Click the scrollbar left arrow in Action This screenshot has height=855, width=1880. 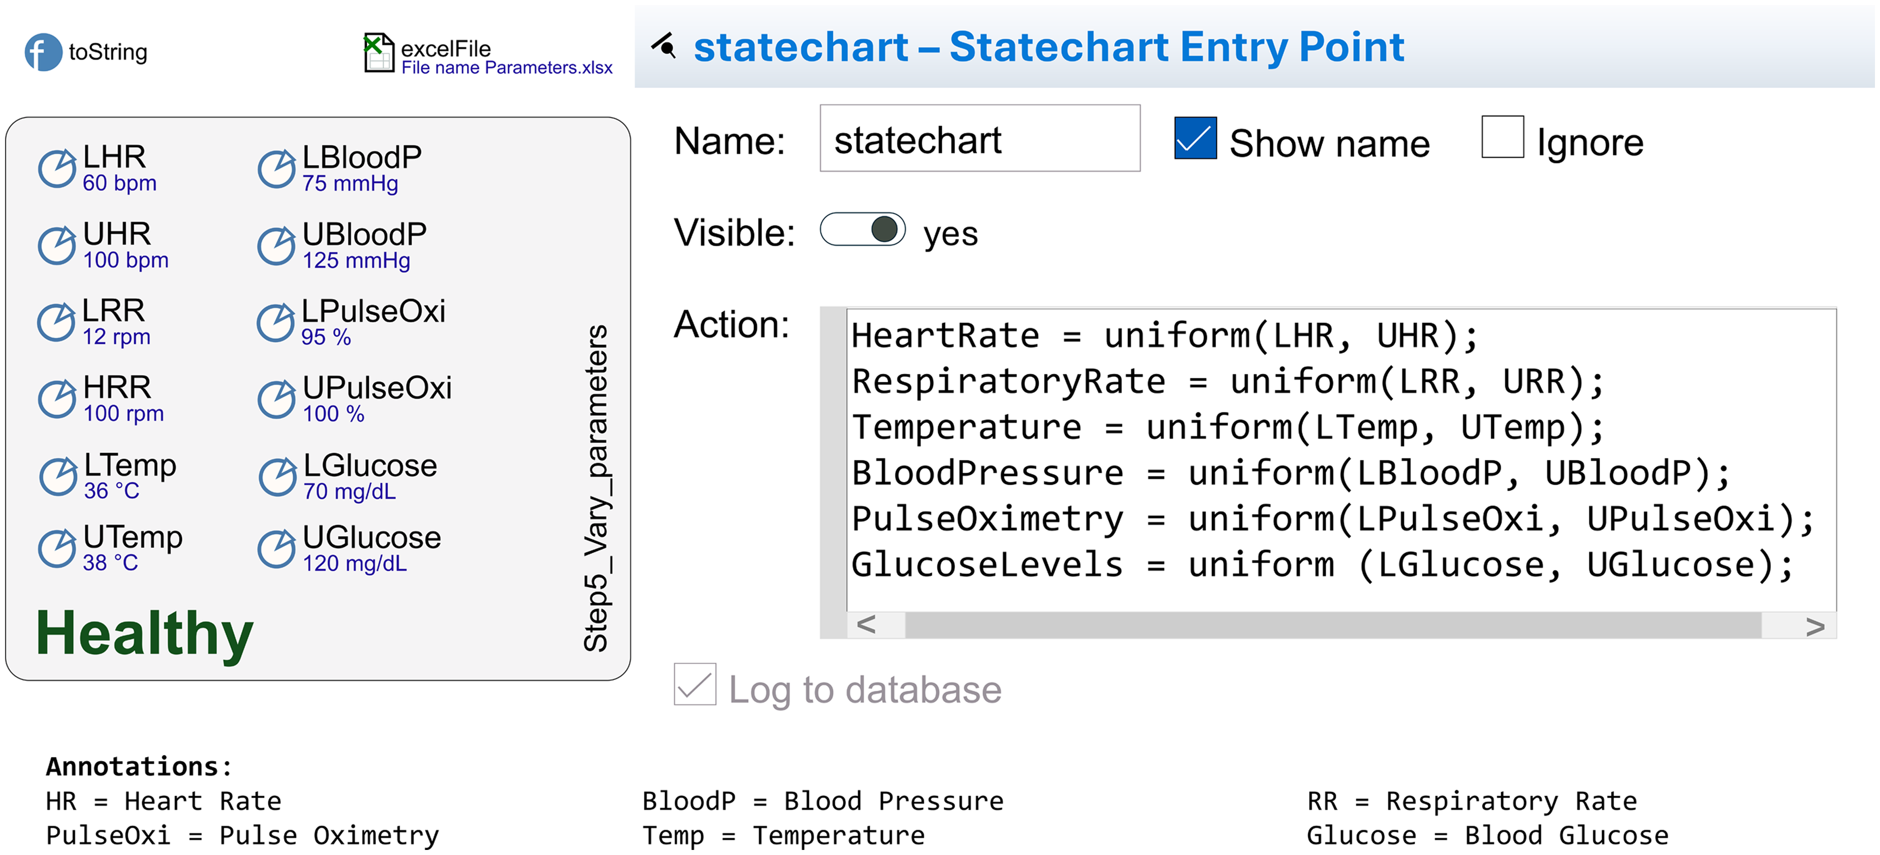point(866,624)
